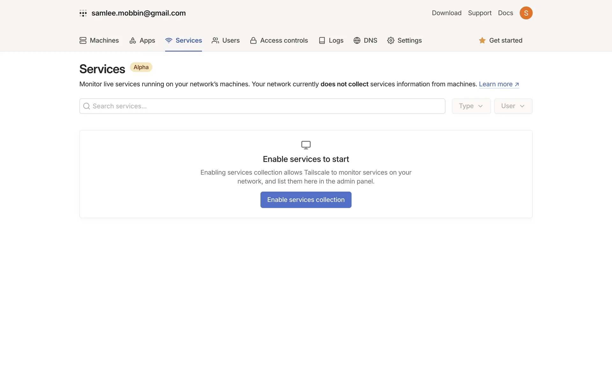Click the Logs book icon
This screenshot has height=382, width=612.
click(322, 40)
